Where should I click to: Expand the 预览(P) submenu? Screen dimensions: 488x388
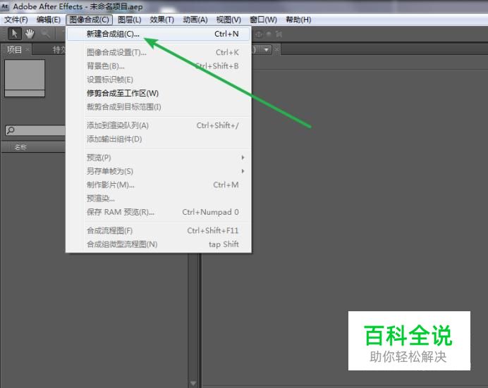159,158
